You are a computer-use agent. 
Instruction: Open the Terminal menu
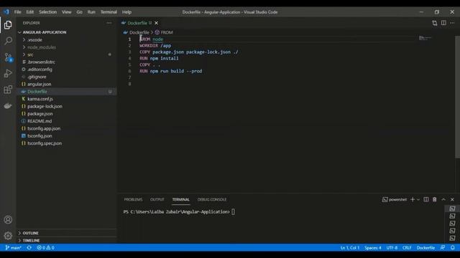(x=109, y=12)
